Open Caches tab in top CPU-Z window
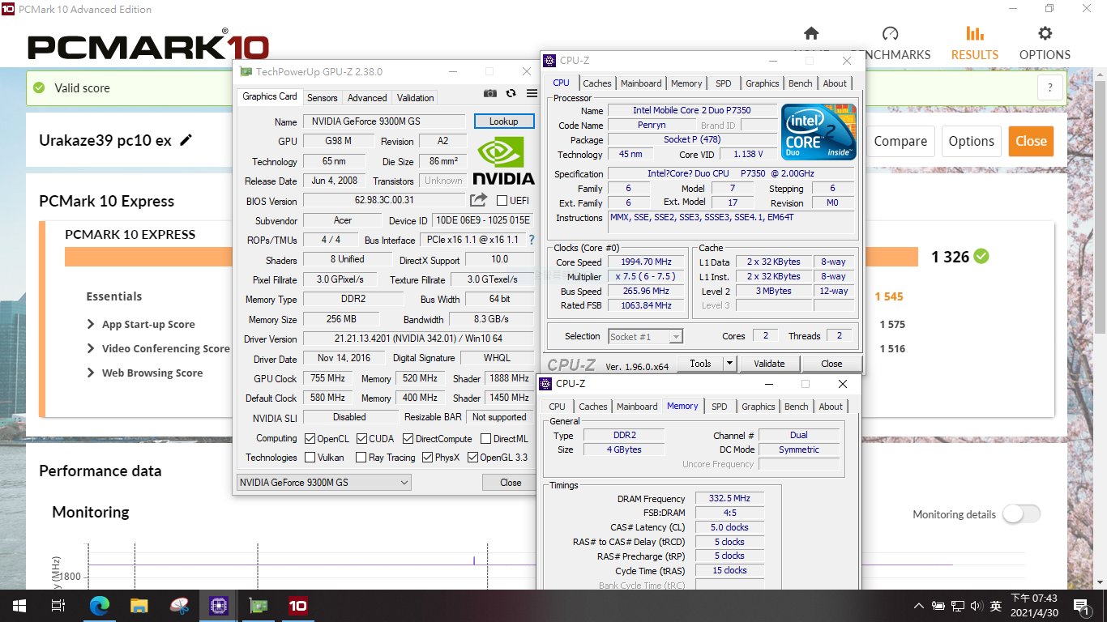The height and width of the screenshot is (622, 1107). coord(597,83)
